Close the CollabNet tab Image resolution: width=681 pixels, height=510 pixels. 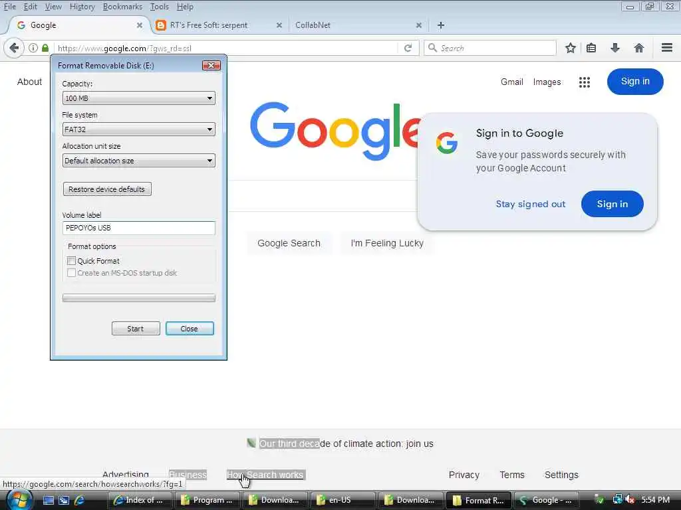[419, 25]
